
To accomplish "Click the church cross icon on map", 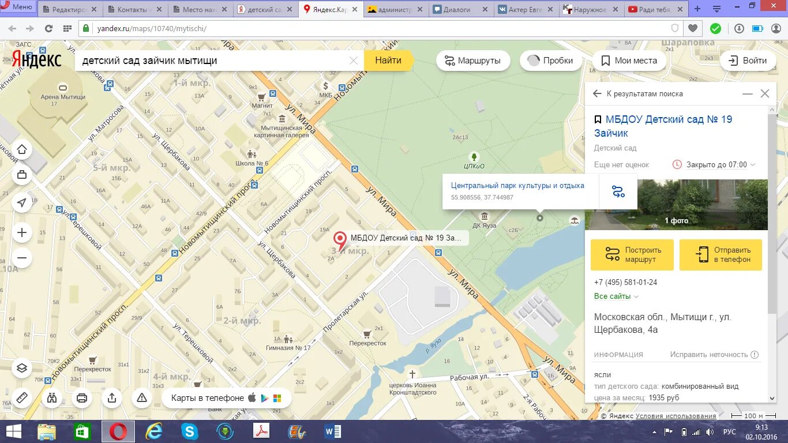I will pos(412,374).
